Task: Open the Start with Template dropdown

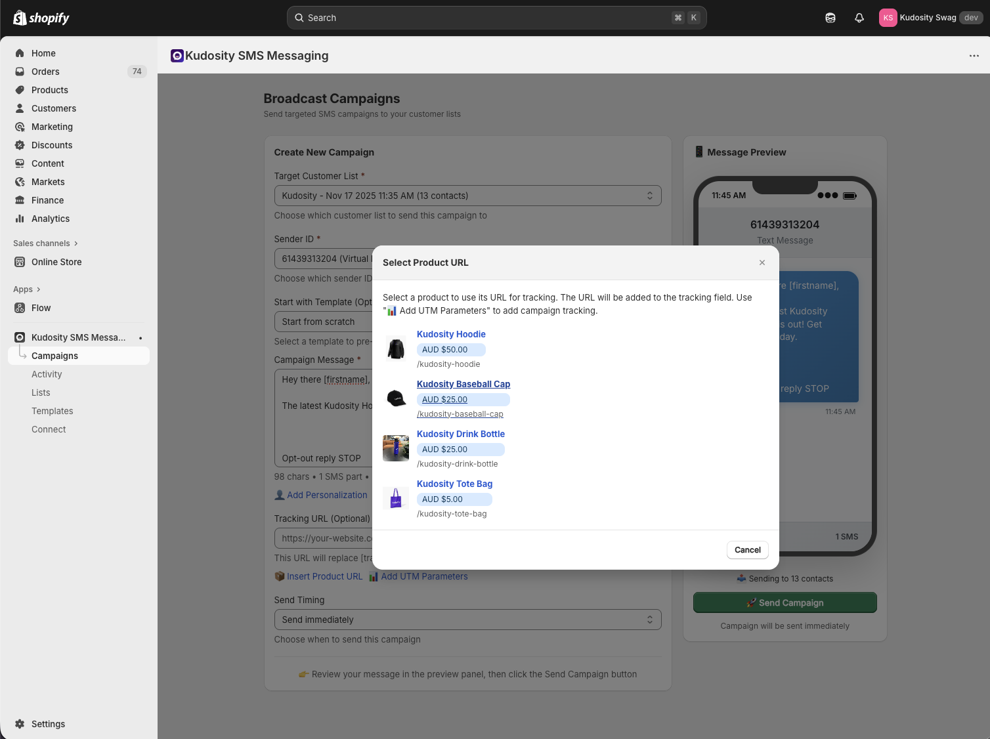Action: pos(323,322)
